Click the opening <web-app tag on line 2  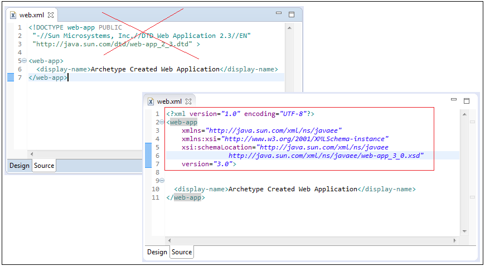182,122
